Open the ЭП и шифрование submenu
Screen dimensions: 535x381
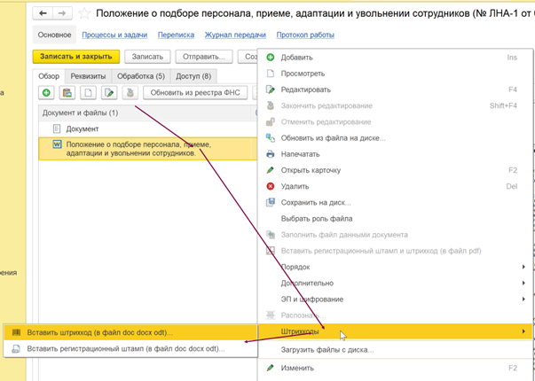pos(396,299)
